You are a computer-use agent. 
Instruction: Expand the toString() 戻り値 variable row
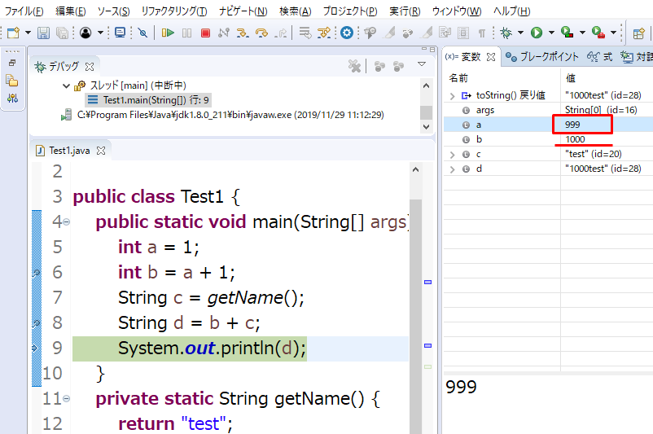click(x=452, y=95)
